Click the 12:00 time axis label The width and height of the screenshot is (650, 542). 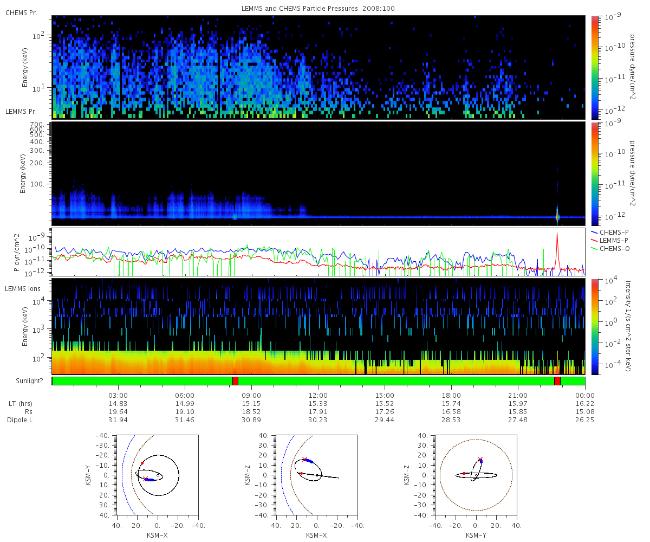click(x=318, y=395)
